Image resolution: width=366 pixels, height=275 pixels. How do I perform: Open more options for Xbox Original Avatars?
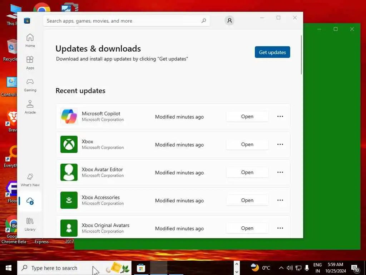pyautogui.click(x=280, y=228)
